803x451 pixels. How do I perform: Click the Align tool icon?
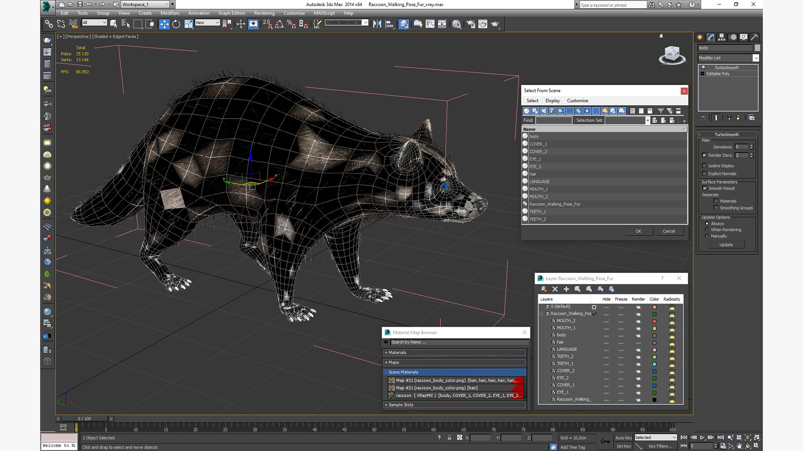coord(389,24)
